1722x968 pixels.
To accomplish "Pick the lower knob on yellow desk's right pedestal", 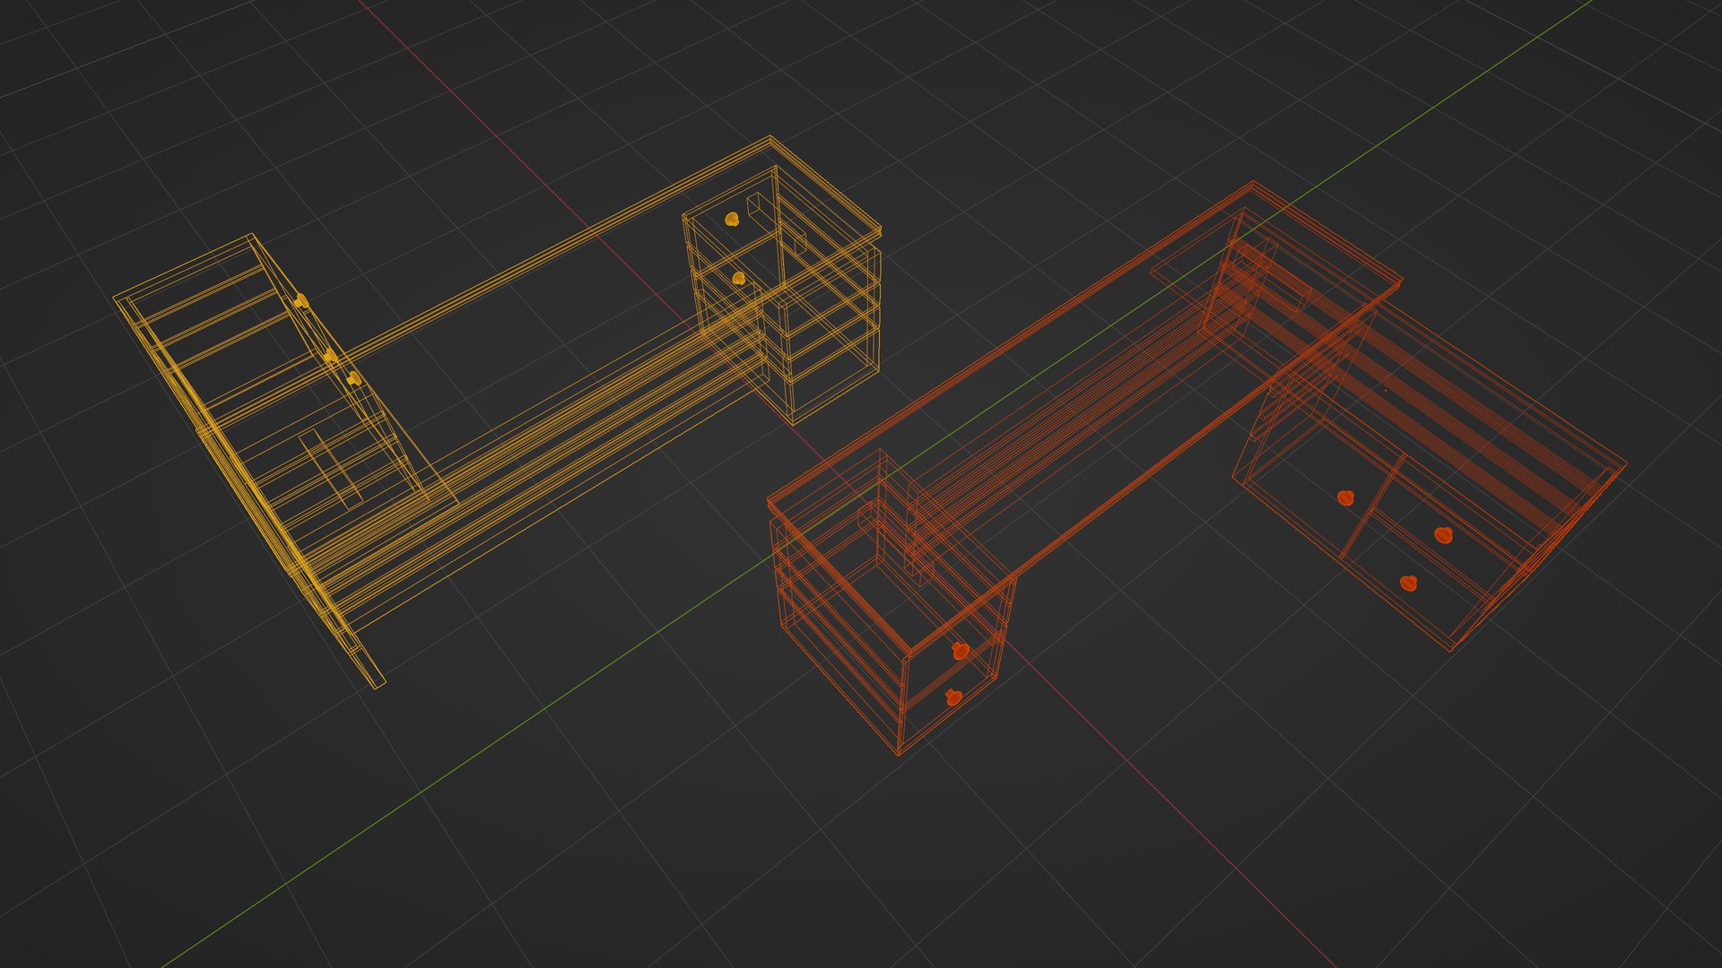I will coord(738,279).
